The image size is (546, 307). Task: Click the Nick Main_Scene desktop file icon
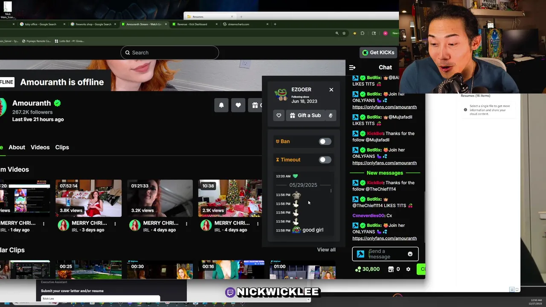click(x=8, y=9)
